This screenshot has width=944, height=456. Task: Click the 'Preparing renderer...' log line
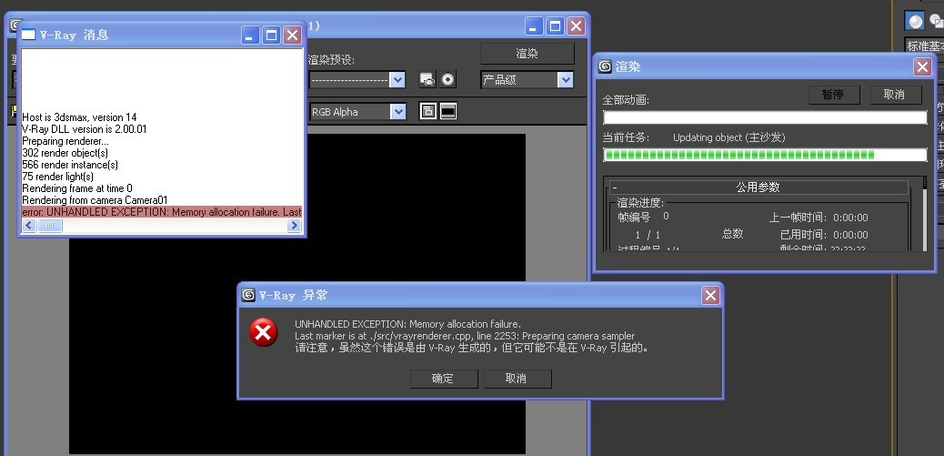[x=65, y=141]
